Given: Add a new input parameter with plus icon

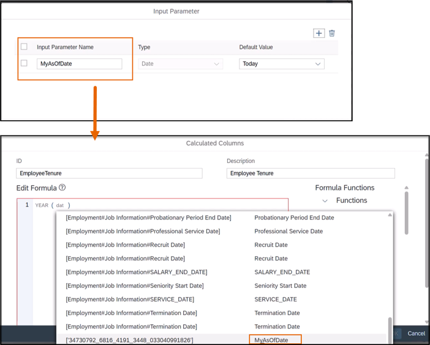Looking at the screenshot, I should pyautogui.click(x=319, y=33).
